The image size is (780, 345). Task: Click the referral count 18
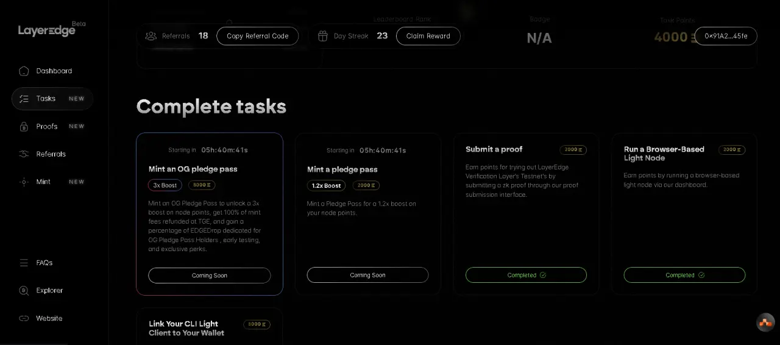click(x=204, y=36)
